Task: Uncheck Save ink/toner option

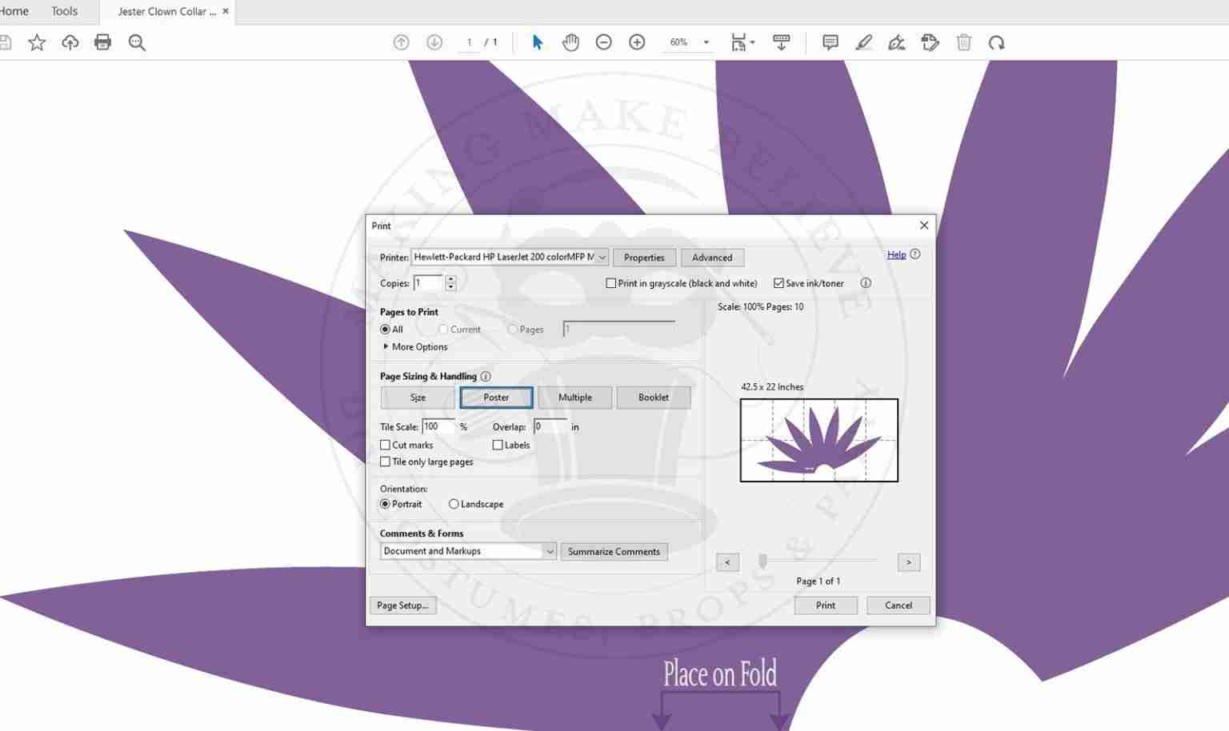Action: [x=779, y=283]
